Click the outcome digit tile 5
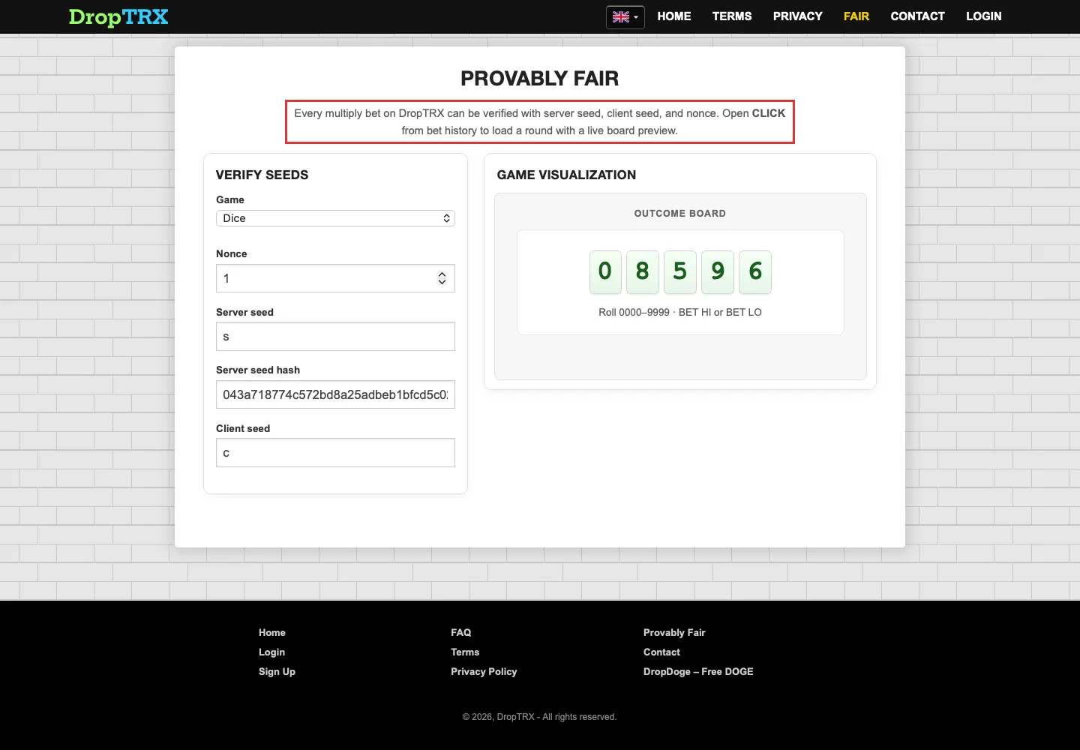Screen dimensions: 1080x750 (x=680, y=271)
